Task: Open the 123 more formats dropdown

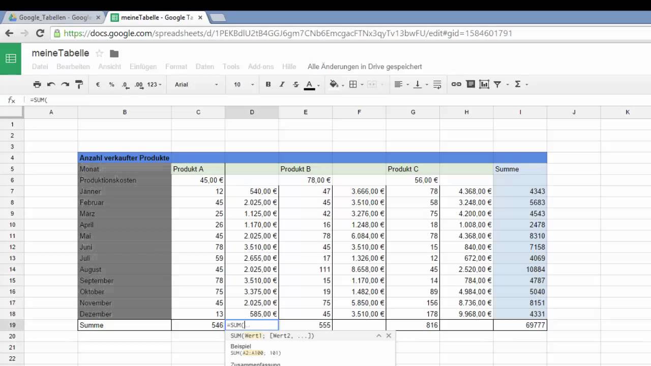Action: (154, 84)
